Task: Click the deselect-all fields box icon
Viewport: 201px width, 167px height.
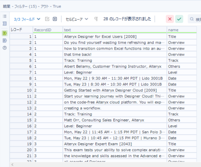Action: 55,19
